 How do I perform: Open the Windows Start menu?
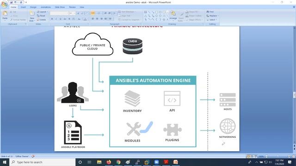coord(5,162)
